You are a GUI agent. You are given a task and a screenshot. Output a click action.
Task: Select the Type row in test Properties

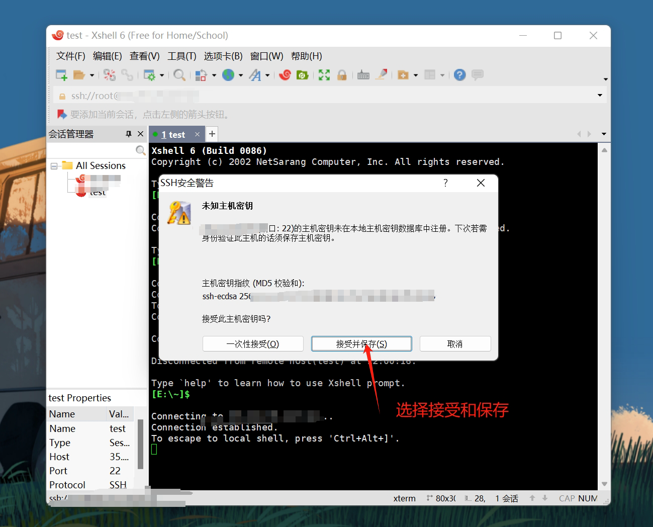(x=90, y=443)
